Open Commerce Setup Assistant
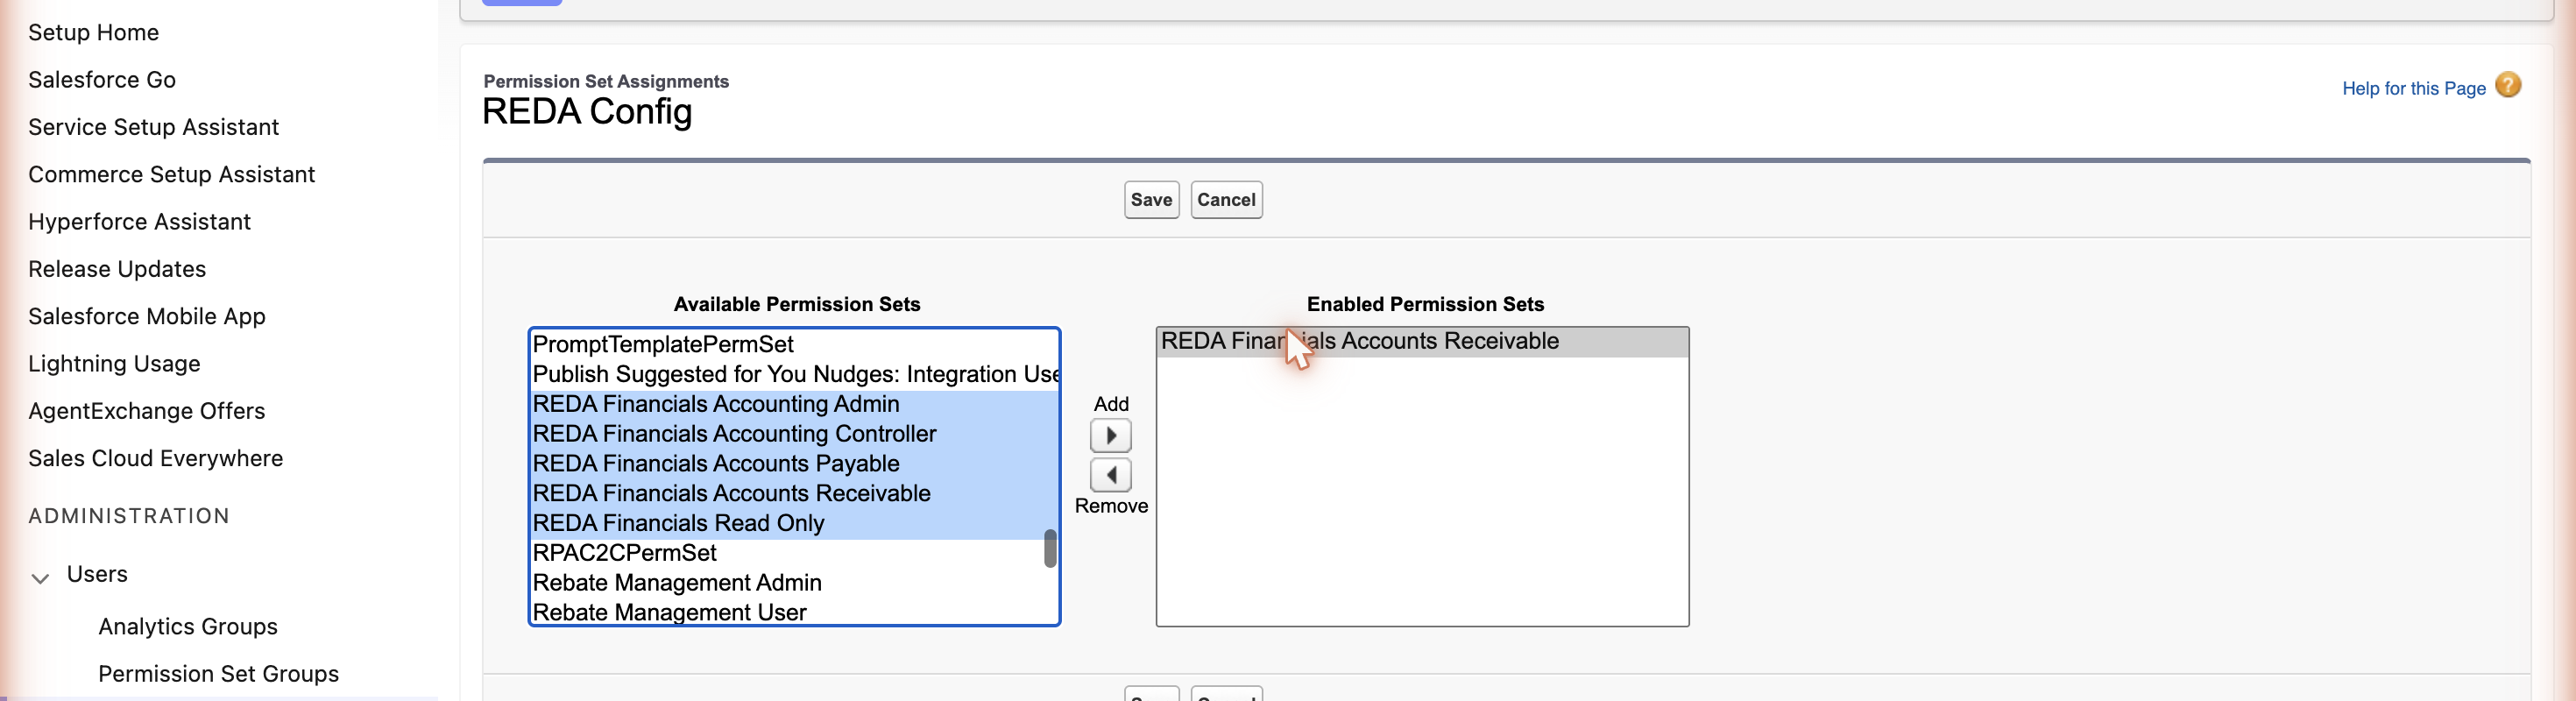This screenshot has width=2576, height=701. [x=172, y=175]
